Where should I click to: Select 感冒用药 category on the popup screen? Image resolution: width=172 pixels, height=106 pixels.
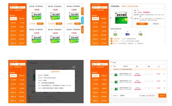(22, 76)
